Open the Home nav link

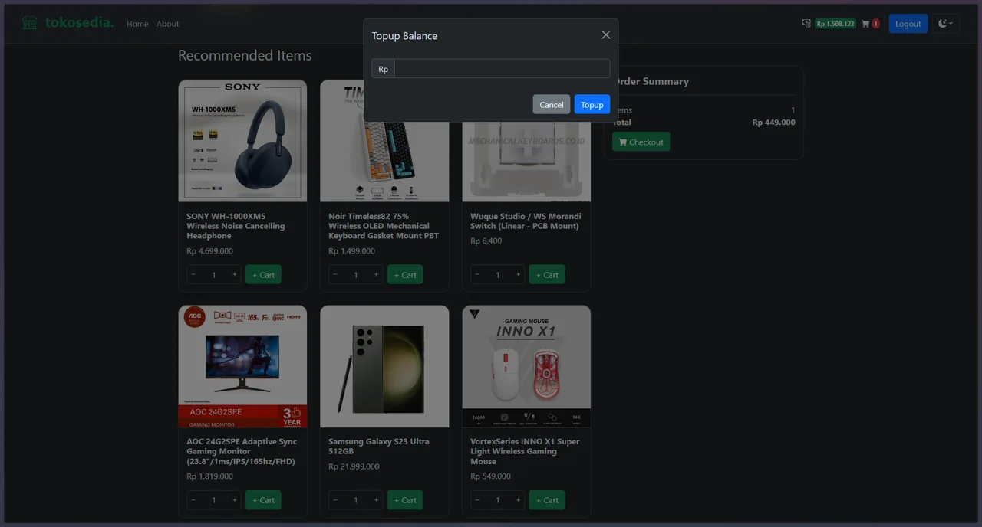point(137,24)
